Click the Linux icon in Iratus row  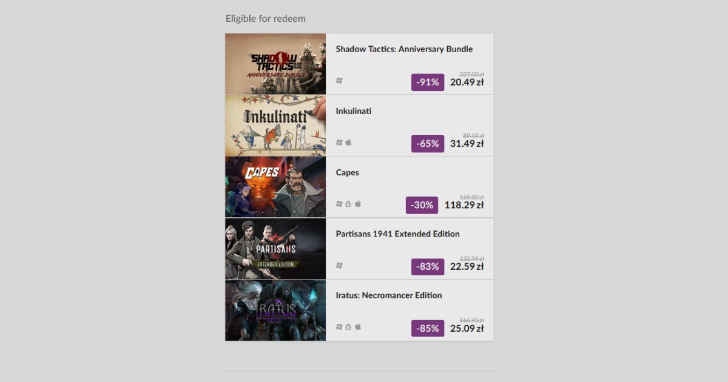pyautogui.click(x=348, y=326)
